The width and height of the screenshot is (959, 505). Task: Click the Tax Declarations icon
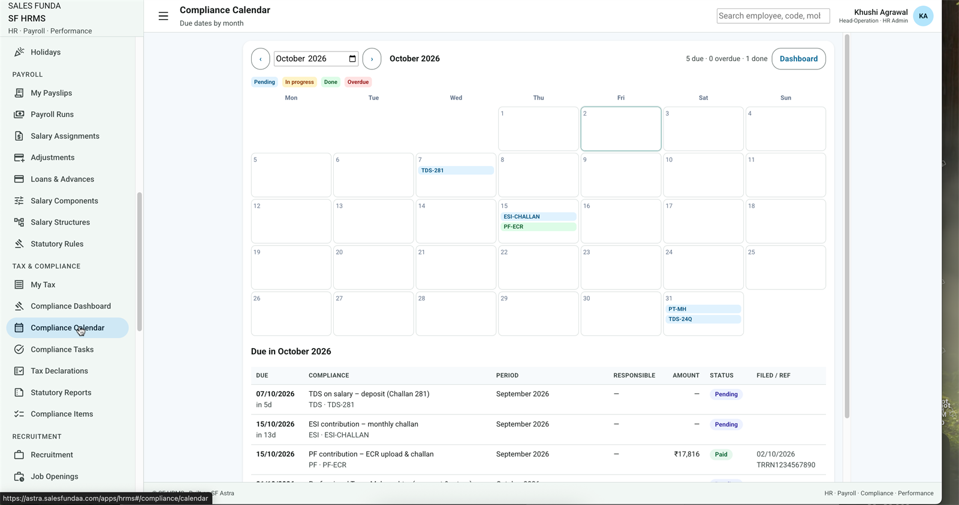[x=19, y=371]
